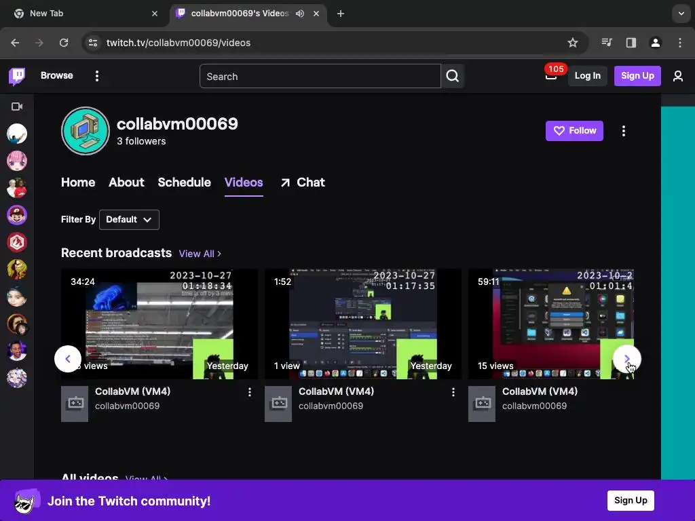Open the three-dot menu next to Browse
This screenshot has height=521, width=695.
click(96, 76)
